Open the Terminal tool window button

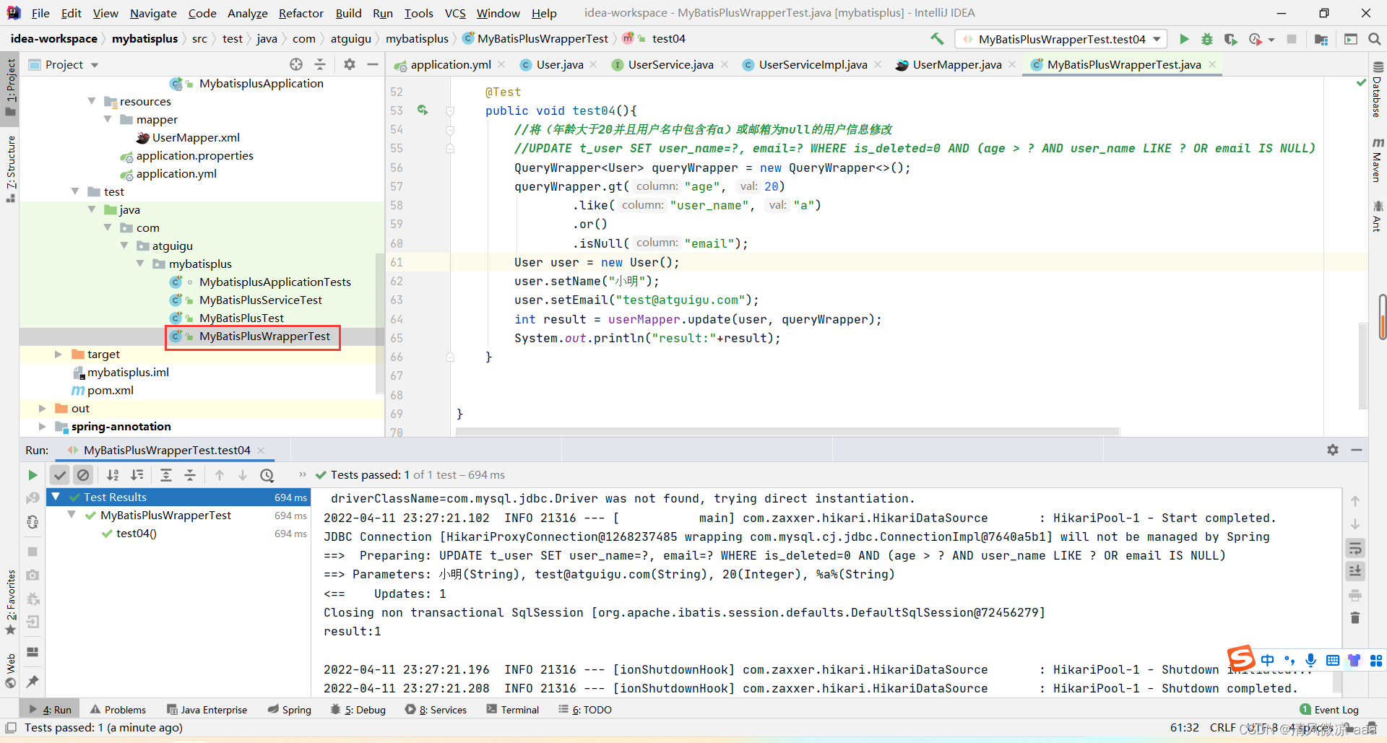(513, 710)
